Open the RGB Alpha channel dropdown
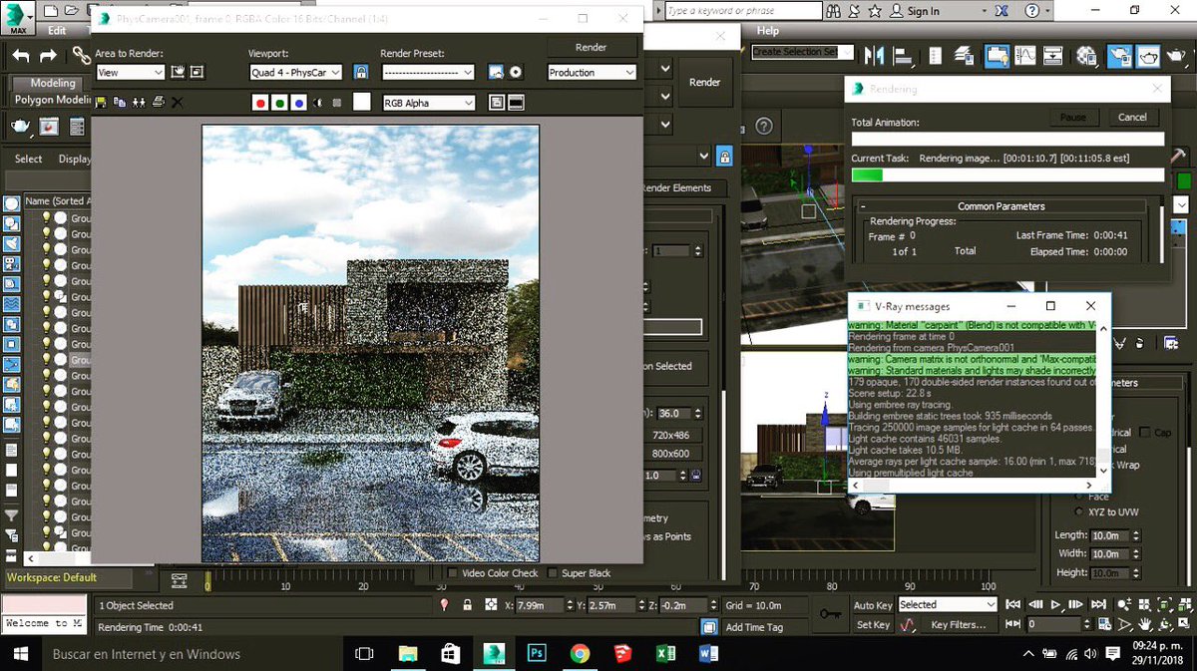The height and width of the screenshot is (671, 1197). coord(428,103)
